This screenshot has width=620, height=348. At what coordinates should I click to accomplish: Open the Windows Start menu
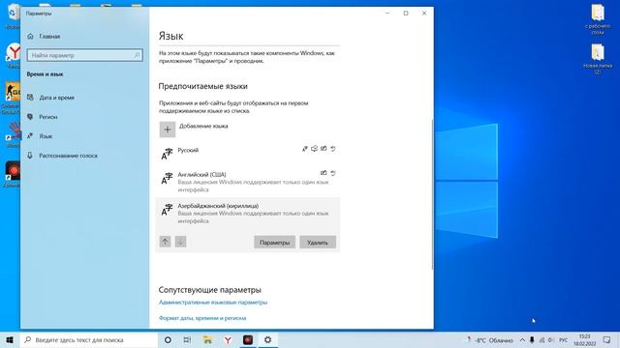[x=10, y=339]
